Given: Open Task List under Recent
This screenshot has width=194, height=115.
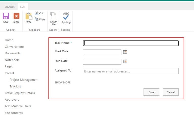Looking at the screenshot, I should 15,86.
